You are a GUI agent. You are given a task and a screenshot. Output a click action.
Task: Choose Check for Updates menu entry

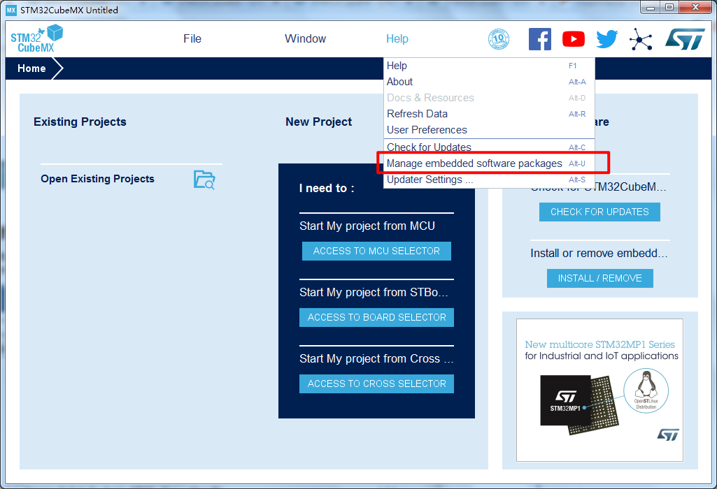coord(429,147)
